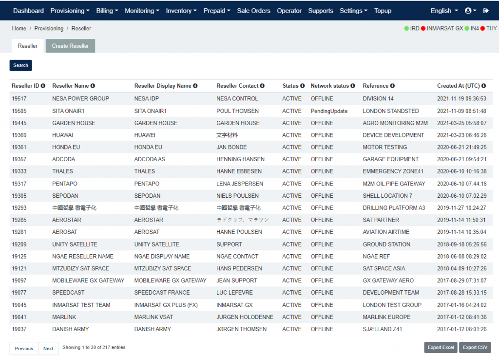499x356 pixels.
Task: Click the Reseller Contact info icon
Action: (262, 86)
